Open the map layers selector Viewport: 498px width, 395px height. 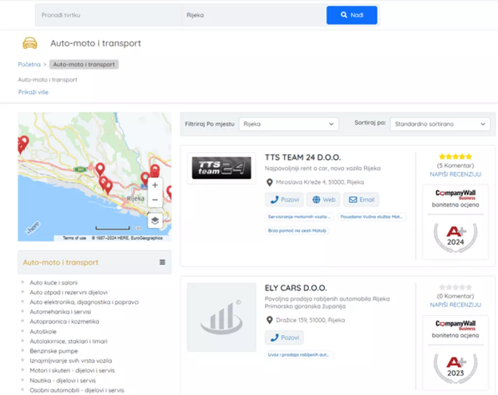(155, 221)
